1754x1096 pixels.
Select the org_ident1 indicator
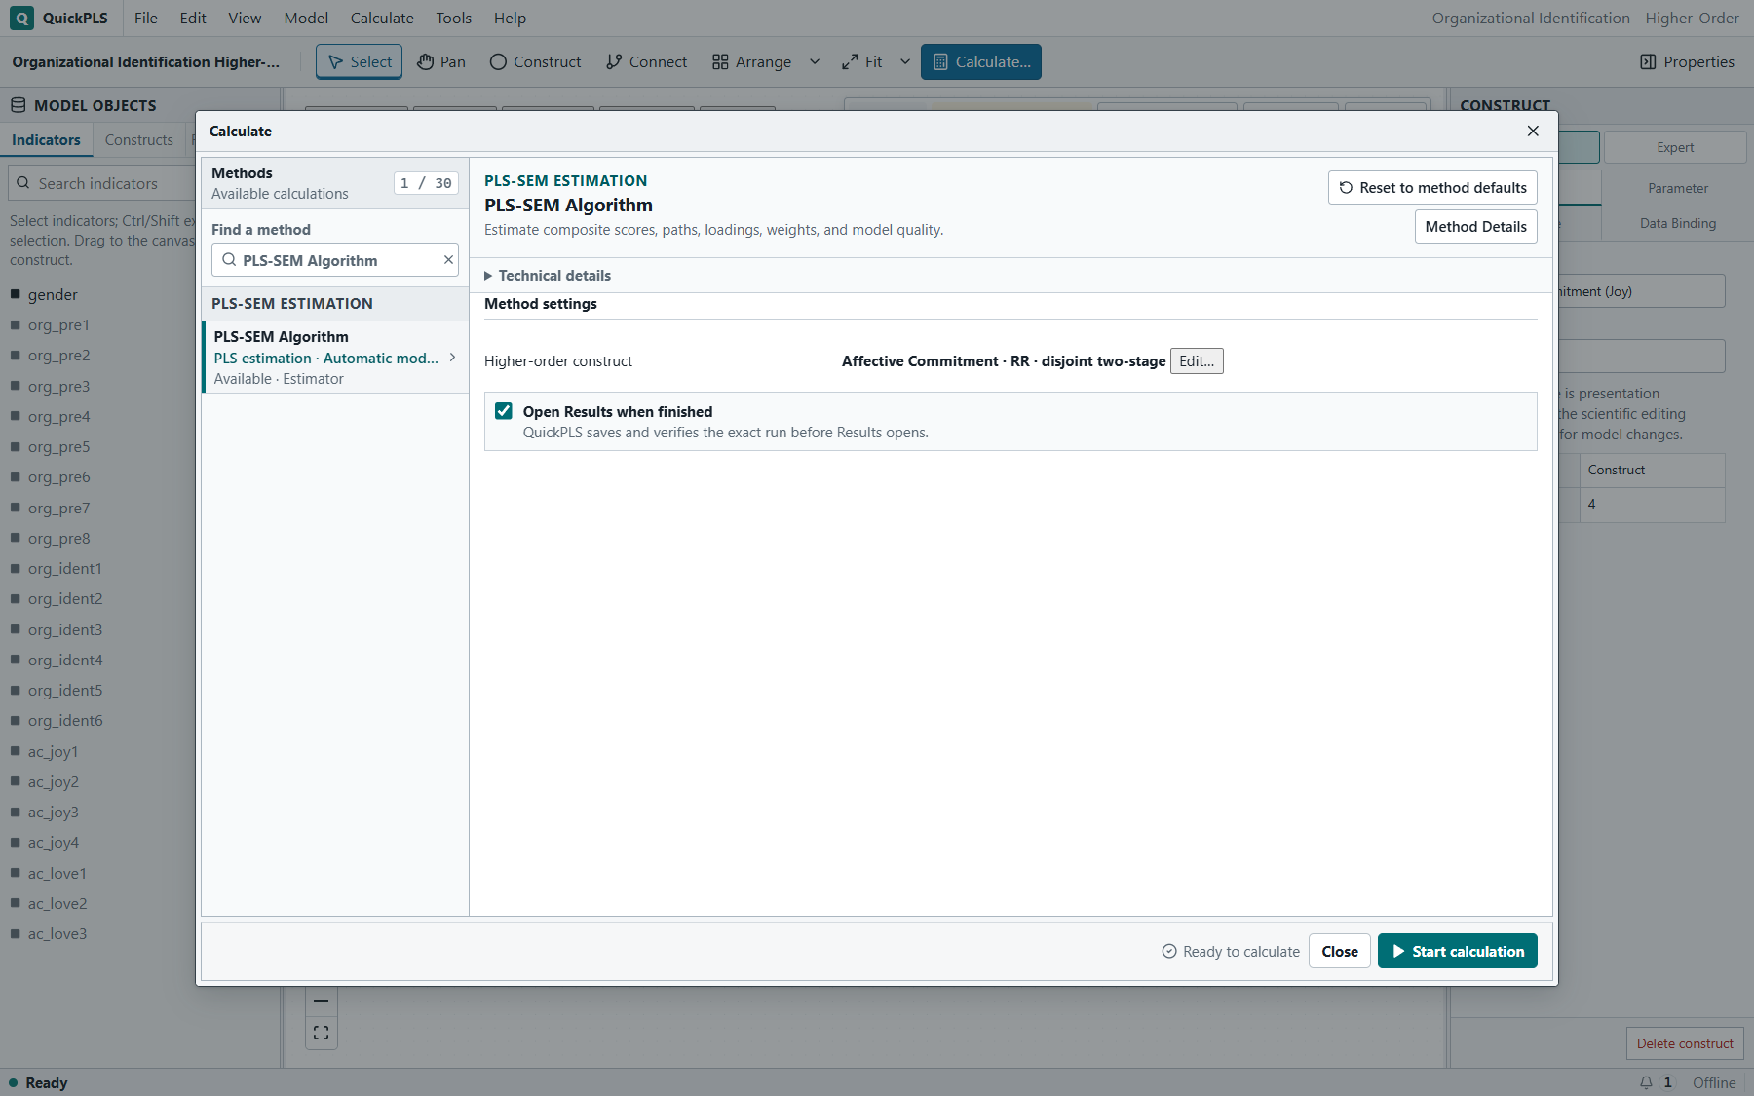click(x=64, y=569)
